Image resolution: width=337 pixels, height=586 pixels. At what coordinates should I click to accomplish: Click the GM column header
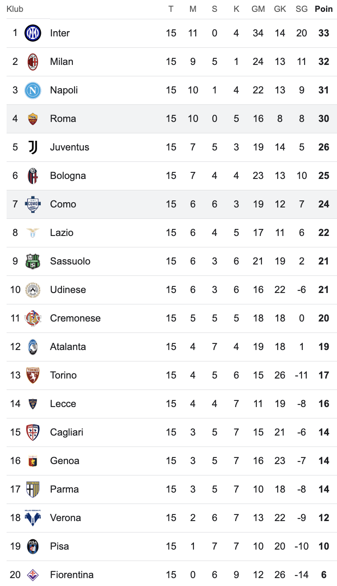[x=258, y=9]
